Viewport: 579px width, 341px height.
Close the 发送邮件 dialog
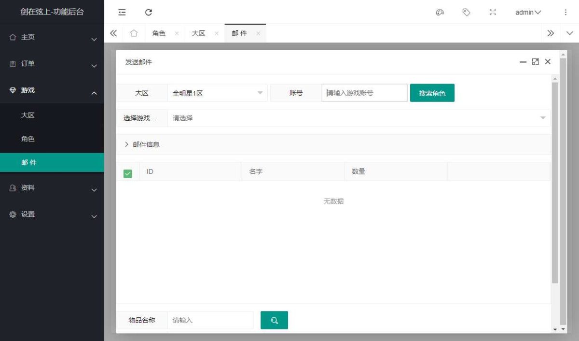pyautogui.click(x=548, y=62)
